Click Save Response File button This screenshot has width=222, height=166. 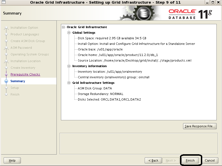pyautogui.click(x=200, y=126)
